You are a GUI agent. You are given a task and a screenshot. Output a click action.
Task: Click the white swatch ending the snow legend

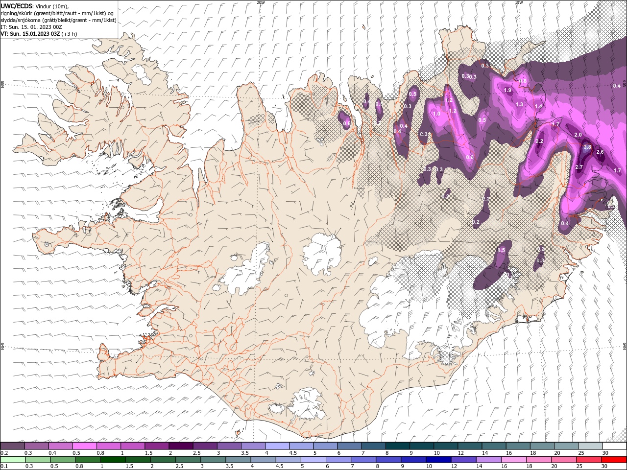(614, 446)
